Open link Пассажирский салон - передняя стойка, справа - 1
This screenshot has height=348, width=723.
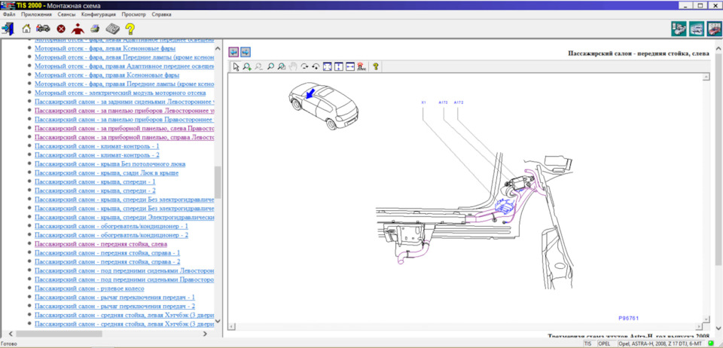point(107,253)
